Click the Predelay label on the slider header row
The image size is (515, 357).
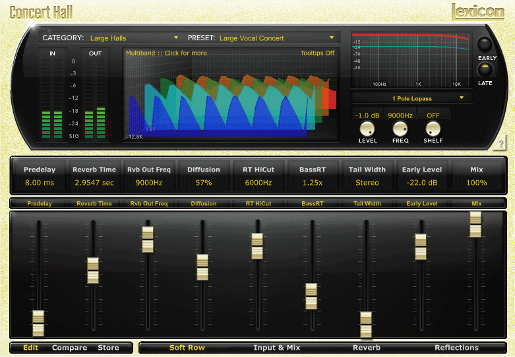(40, 203)
